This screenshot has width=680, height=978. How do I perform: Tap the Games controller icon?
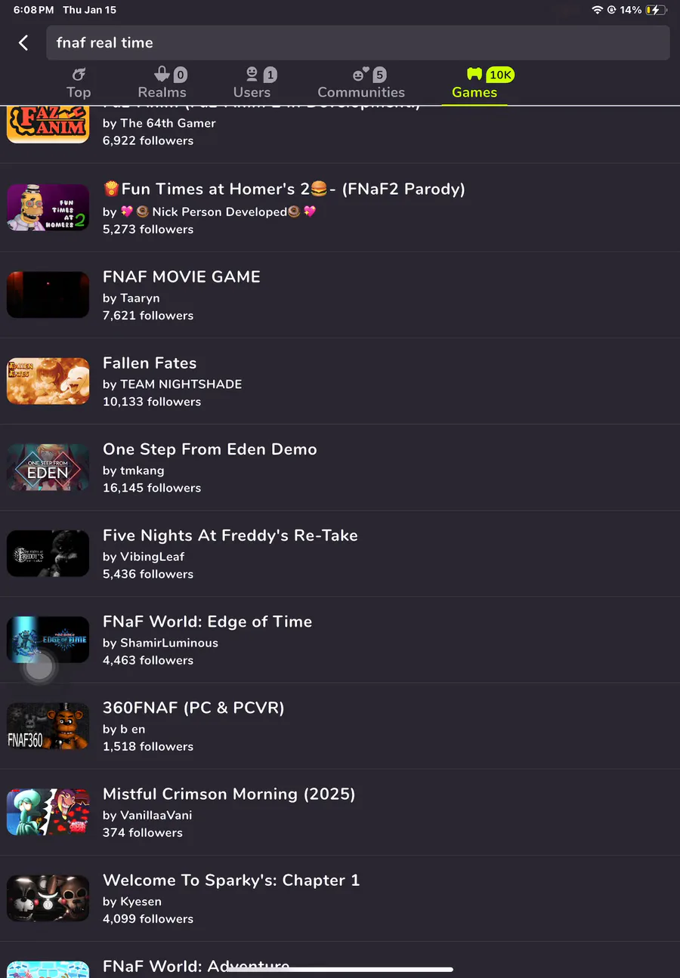click(x=474, y=74)
